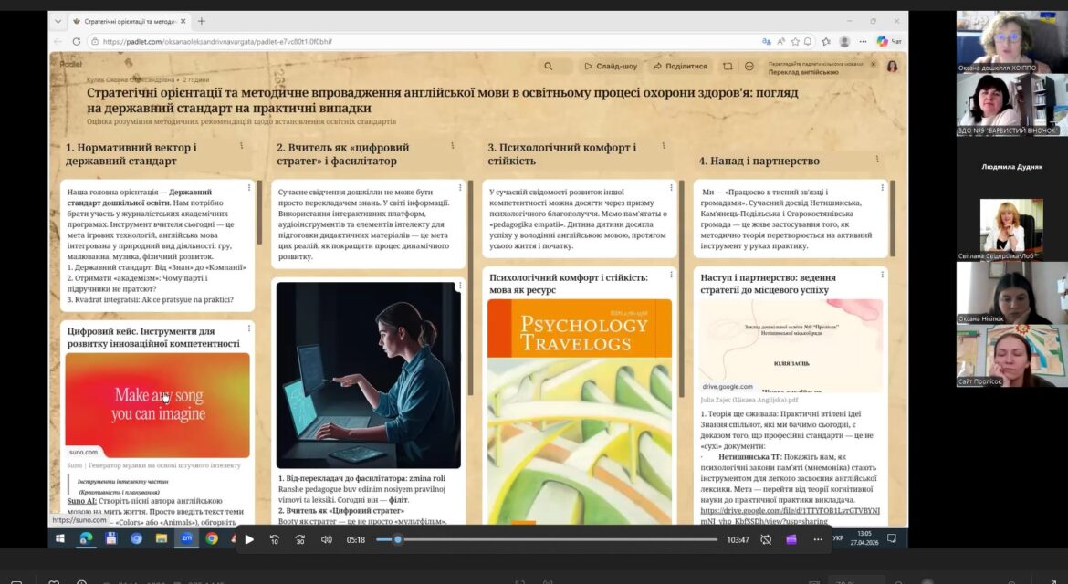Viewport: 1068px width, 584px height.
Task: Open the Padlet search icon
Action: (x=549, y=66)
